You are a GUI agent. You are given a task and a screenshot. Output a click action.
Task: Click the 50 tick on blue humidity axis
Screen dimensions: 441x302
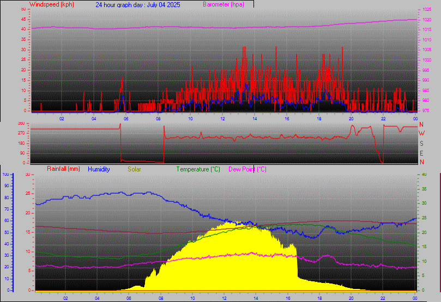(x=7, y=232)
